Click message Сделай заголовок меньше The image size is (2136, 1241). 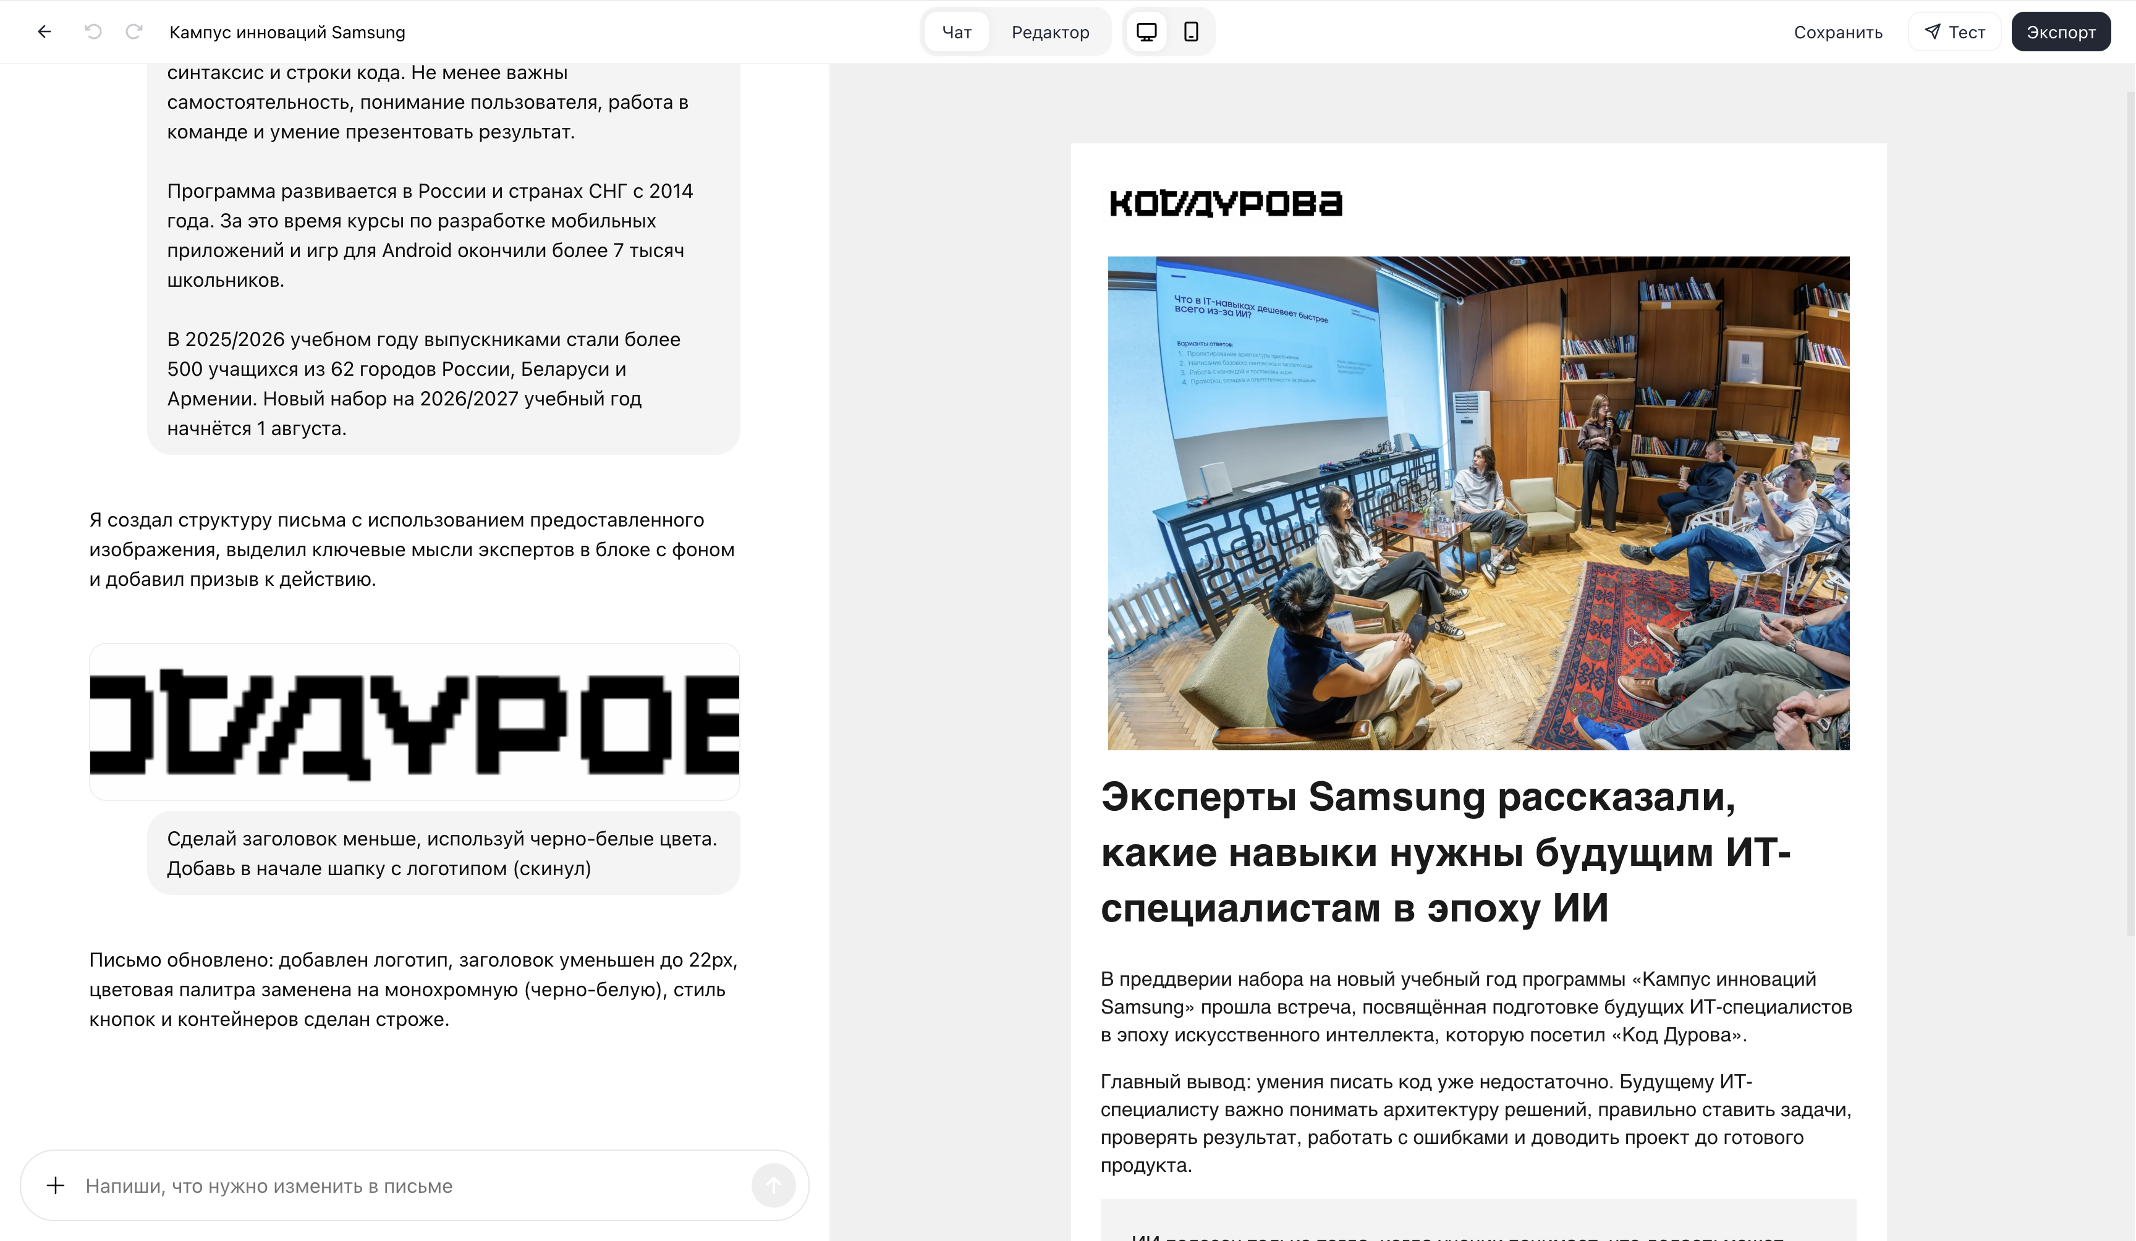[443, 853]
